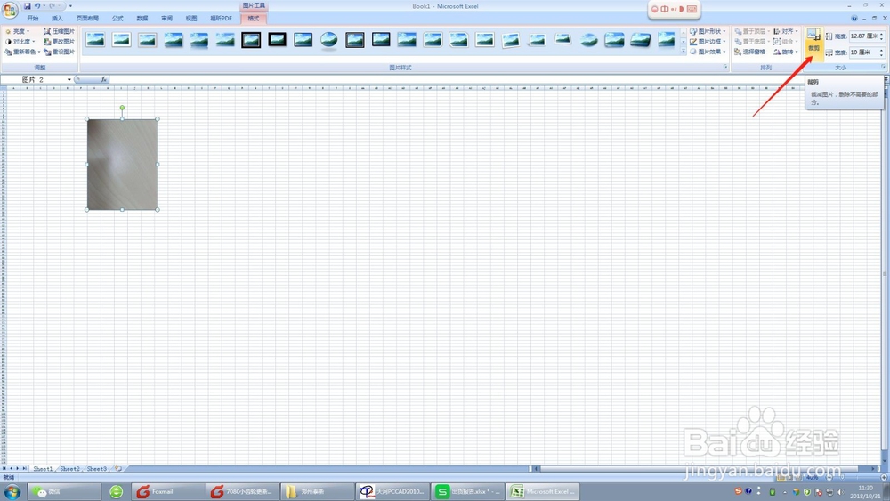
Task: Click the Microsoft Excel taskbar button
Action: pyautogui.click(x=543, y=491)
